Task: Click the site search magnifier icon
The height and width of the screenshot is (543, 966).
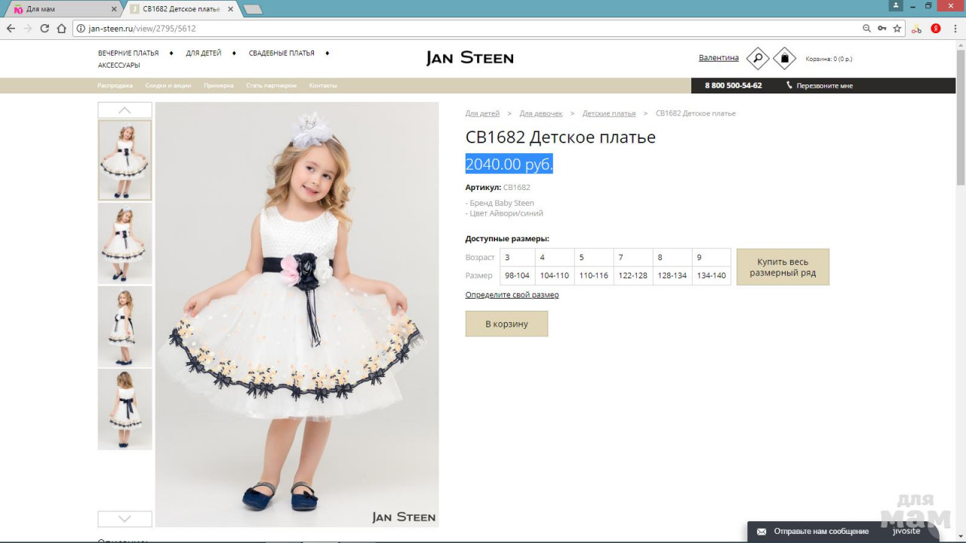Action: 757,58
